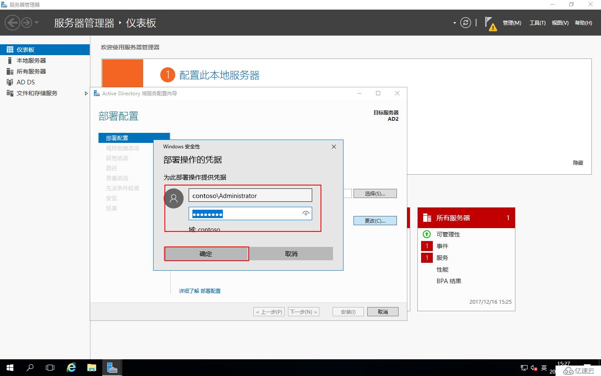Click the password input field

coord(250,214)
